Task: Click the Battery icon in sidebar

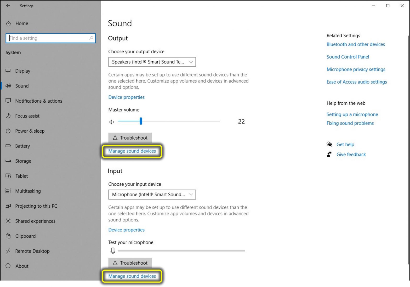Action: (8, 146)
